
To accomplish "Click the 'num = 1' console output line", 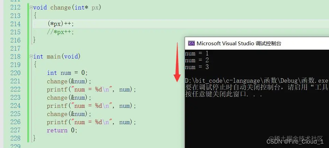I will tap(197, 53).
